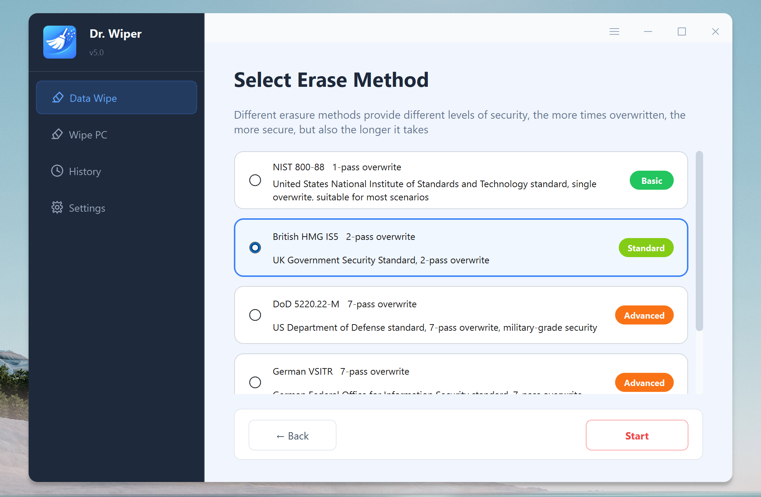Viewport: 761px width, 497px height.
Task: Click the Data Wipe eraser icon
Action: point(58,98)
